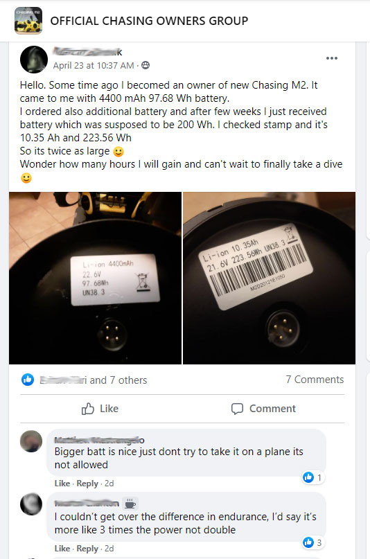Open the OFFICIAL CHASING OWNERS GROUP title
Viewport: 370px width, 559px height.
pos(149,21)
